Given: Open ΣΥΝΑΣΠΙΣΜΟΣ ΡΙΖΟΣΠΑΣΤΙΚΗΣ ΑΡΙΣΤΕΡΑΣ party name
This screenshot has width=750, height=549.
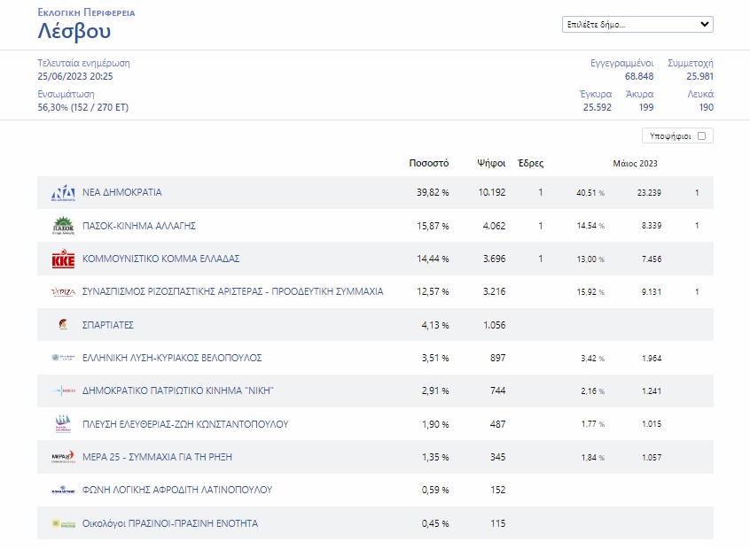Looking at the screenshot, I should [233, 291].
